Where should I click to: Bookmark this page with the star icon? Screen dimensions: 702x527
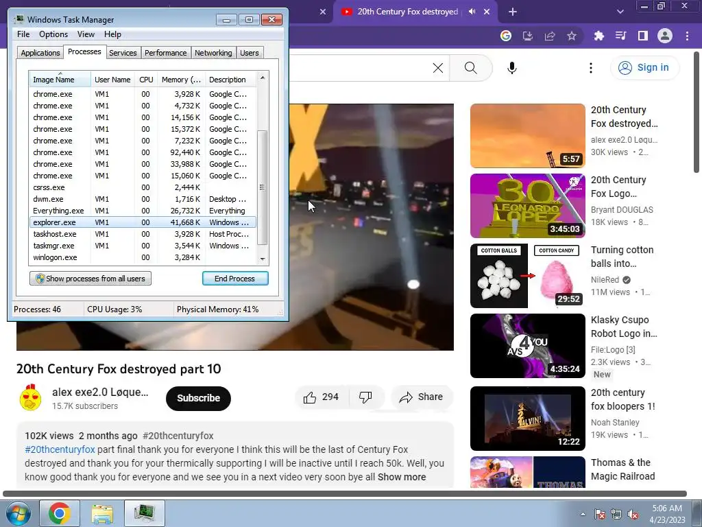[x=572, y=36]
